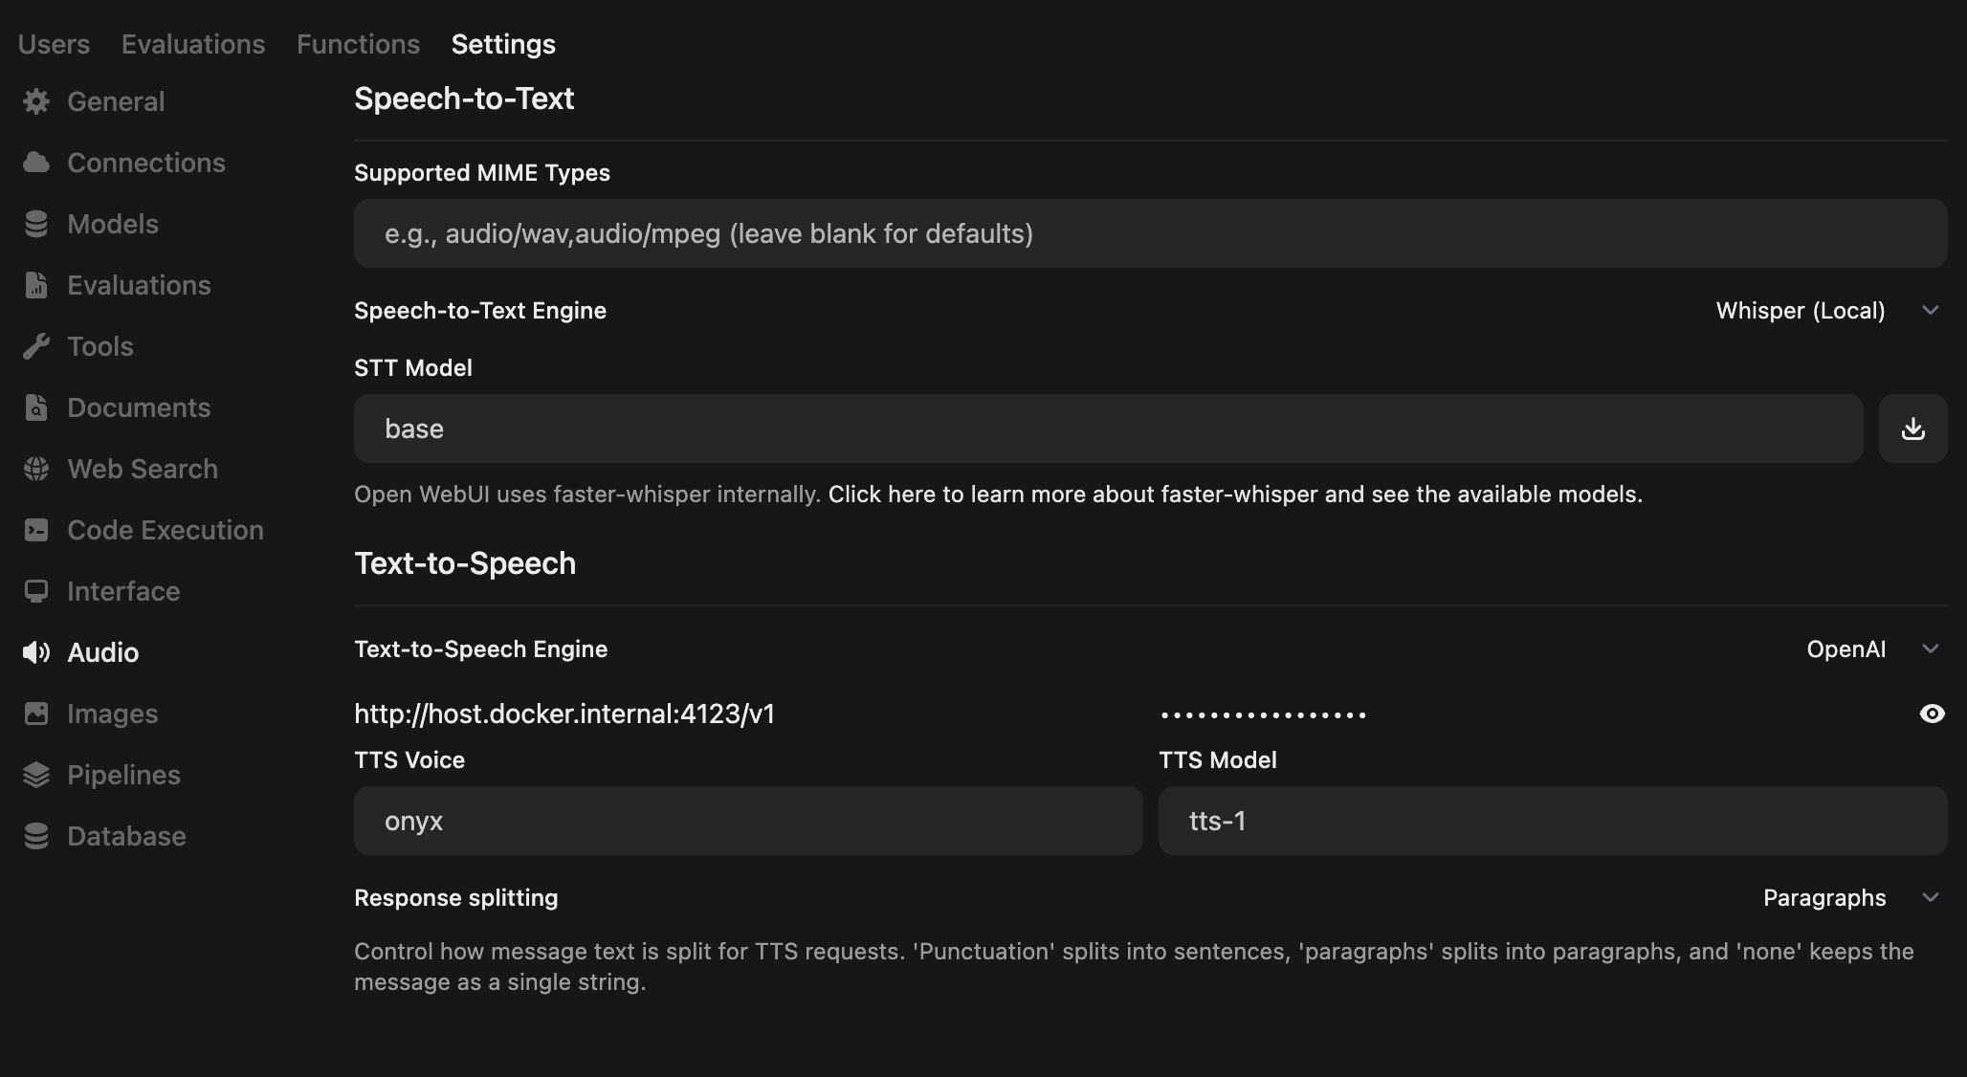Viewport: 1967px width, 1077px height.
Task: Open the Speech-to-Text Engine dropdown
Action: (1825, 311)
